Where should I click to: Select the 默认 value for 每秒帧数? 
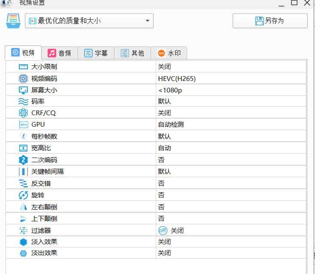164,136
